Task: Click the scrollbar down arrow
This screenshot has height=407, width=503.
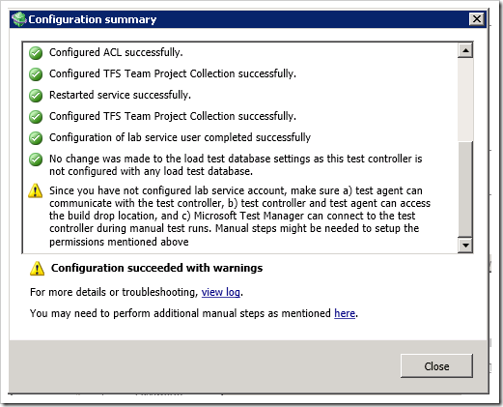Action: tap(465, 246)
